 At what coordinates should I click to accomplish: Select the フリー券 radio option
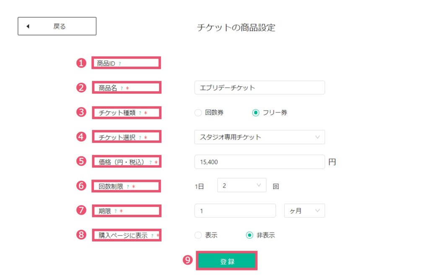point(256,113)
